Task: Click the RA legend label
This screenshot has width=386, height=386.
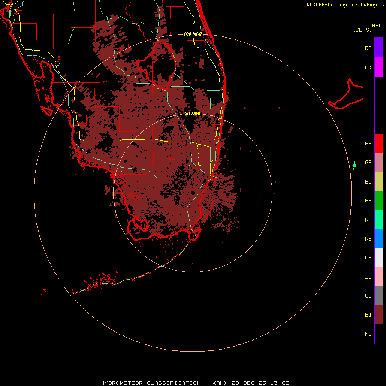Action: point(368,220)
